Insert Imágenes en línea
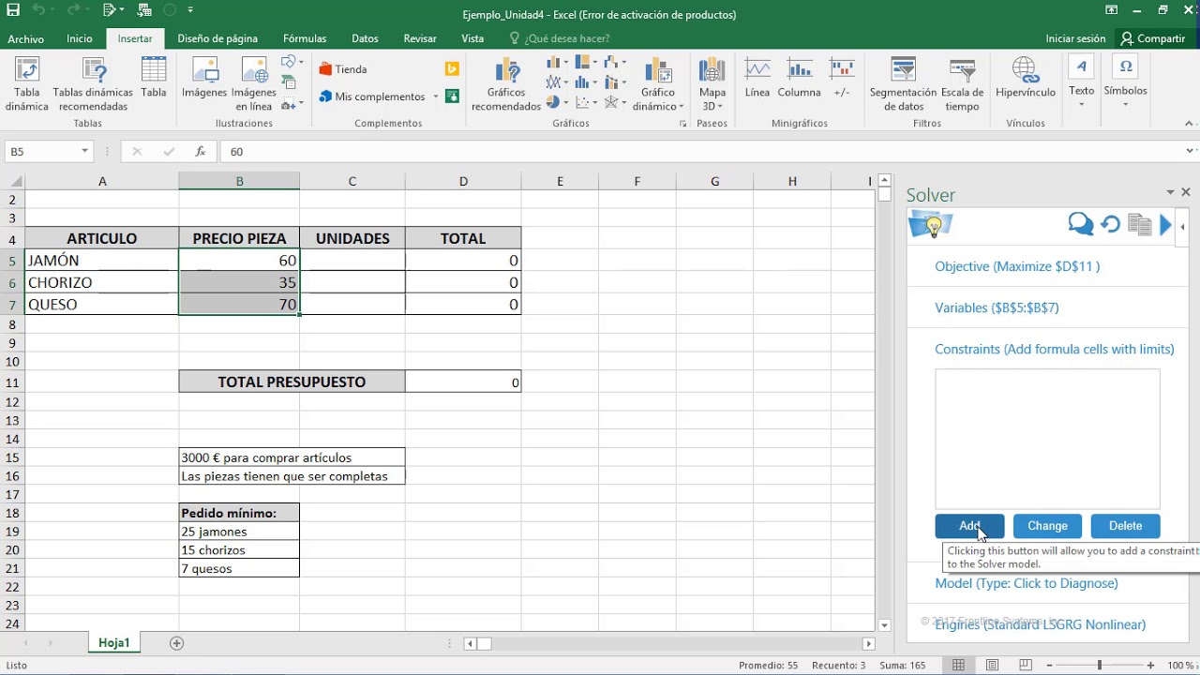The image size is (1200, 675). 254,84
